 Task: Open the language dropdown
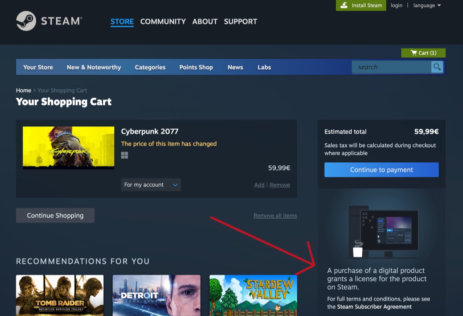(x=427, y=5)
